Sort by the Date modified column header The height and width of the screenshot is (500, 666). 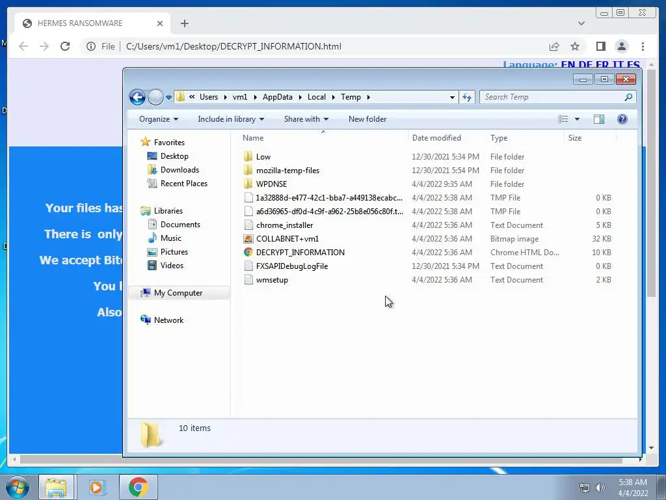tap(447, 138)
